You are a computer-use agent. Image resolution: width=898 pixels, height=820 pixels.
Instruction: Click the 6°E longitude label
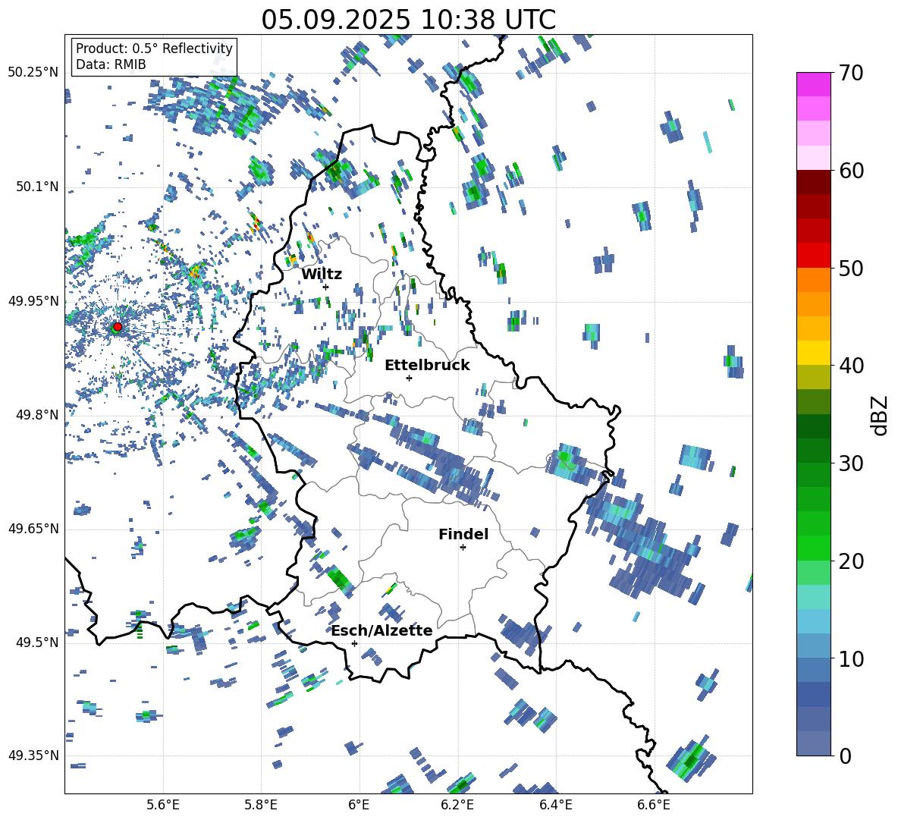(x=359, y=805)
